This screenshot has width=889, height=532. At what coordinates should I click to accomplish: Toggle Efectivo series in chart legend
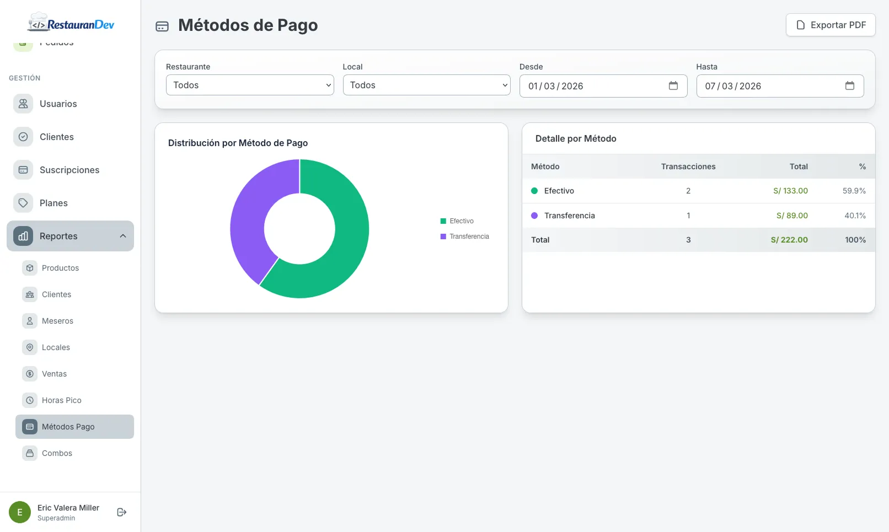pos(457,221)
